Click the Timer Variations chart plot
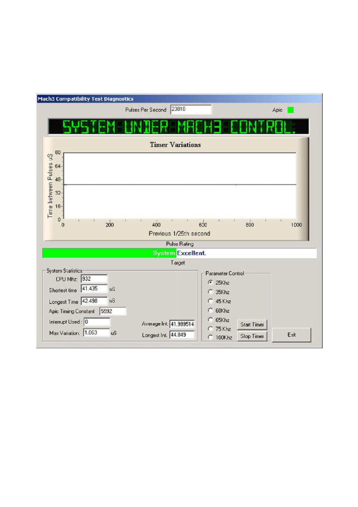This screenshot has width=358, height=507. pyautogui.click(x=180, y=186)
